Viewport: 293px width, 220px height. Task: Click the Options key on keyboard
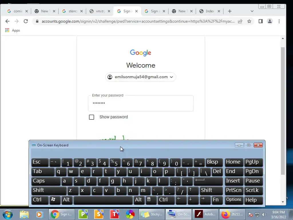click(x=234, y=200)
